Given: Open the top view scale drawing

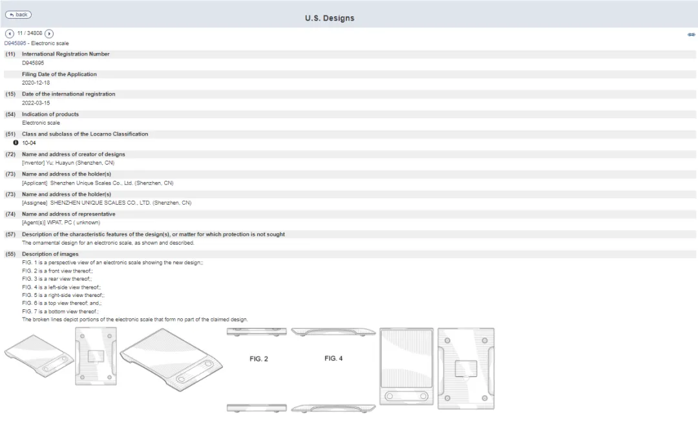Looking at the screenshot, I should coord(407,367).
